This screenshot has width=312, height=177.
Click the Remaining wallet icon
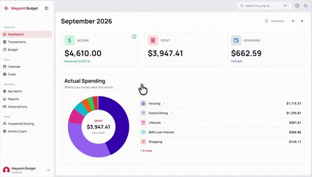[x=236, y=41]
